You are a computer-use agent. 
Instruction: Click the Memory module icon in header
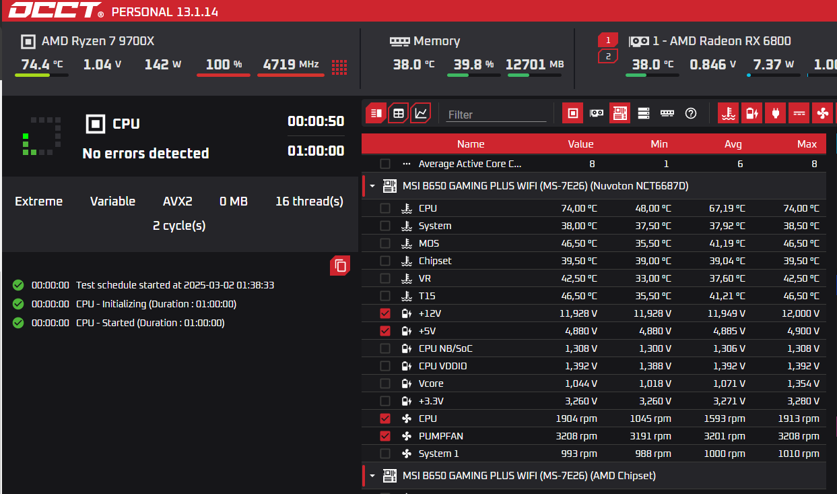click(x=399, y=41)
